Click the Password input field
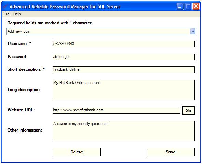Image resolution: width=202 pixels, height=164 pixels. [x=124, y=57]
